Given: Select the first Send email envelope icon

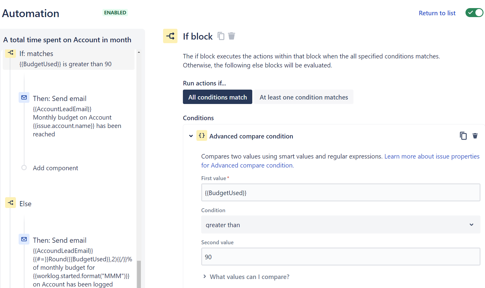Looking at the screenshot, I should (24, 98).
